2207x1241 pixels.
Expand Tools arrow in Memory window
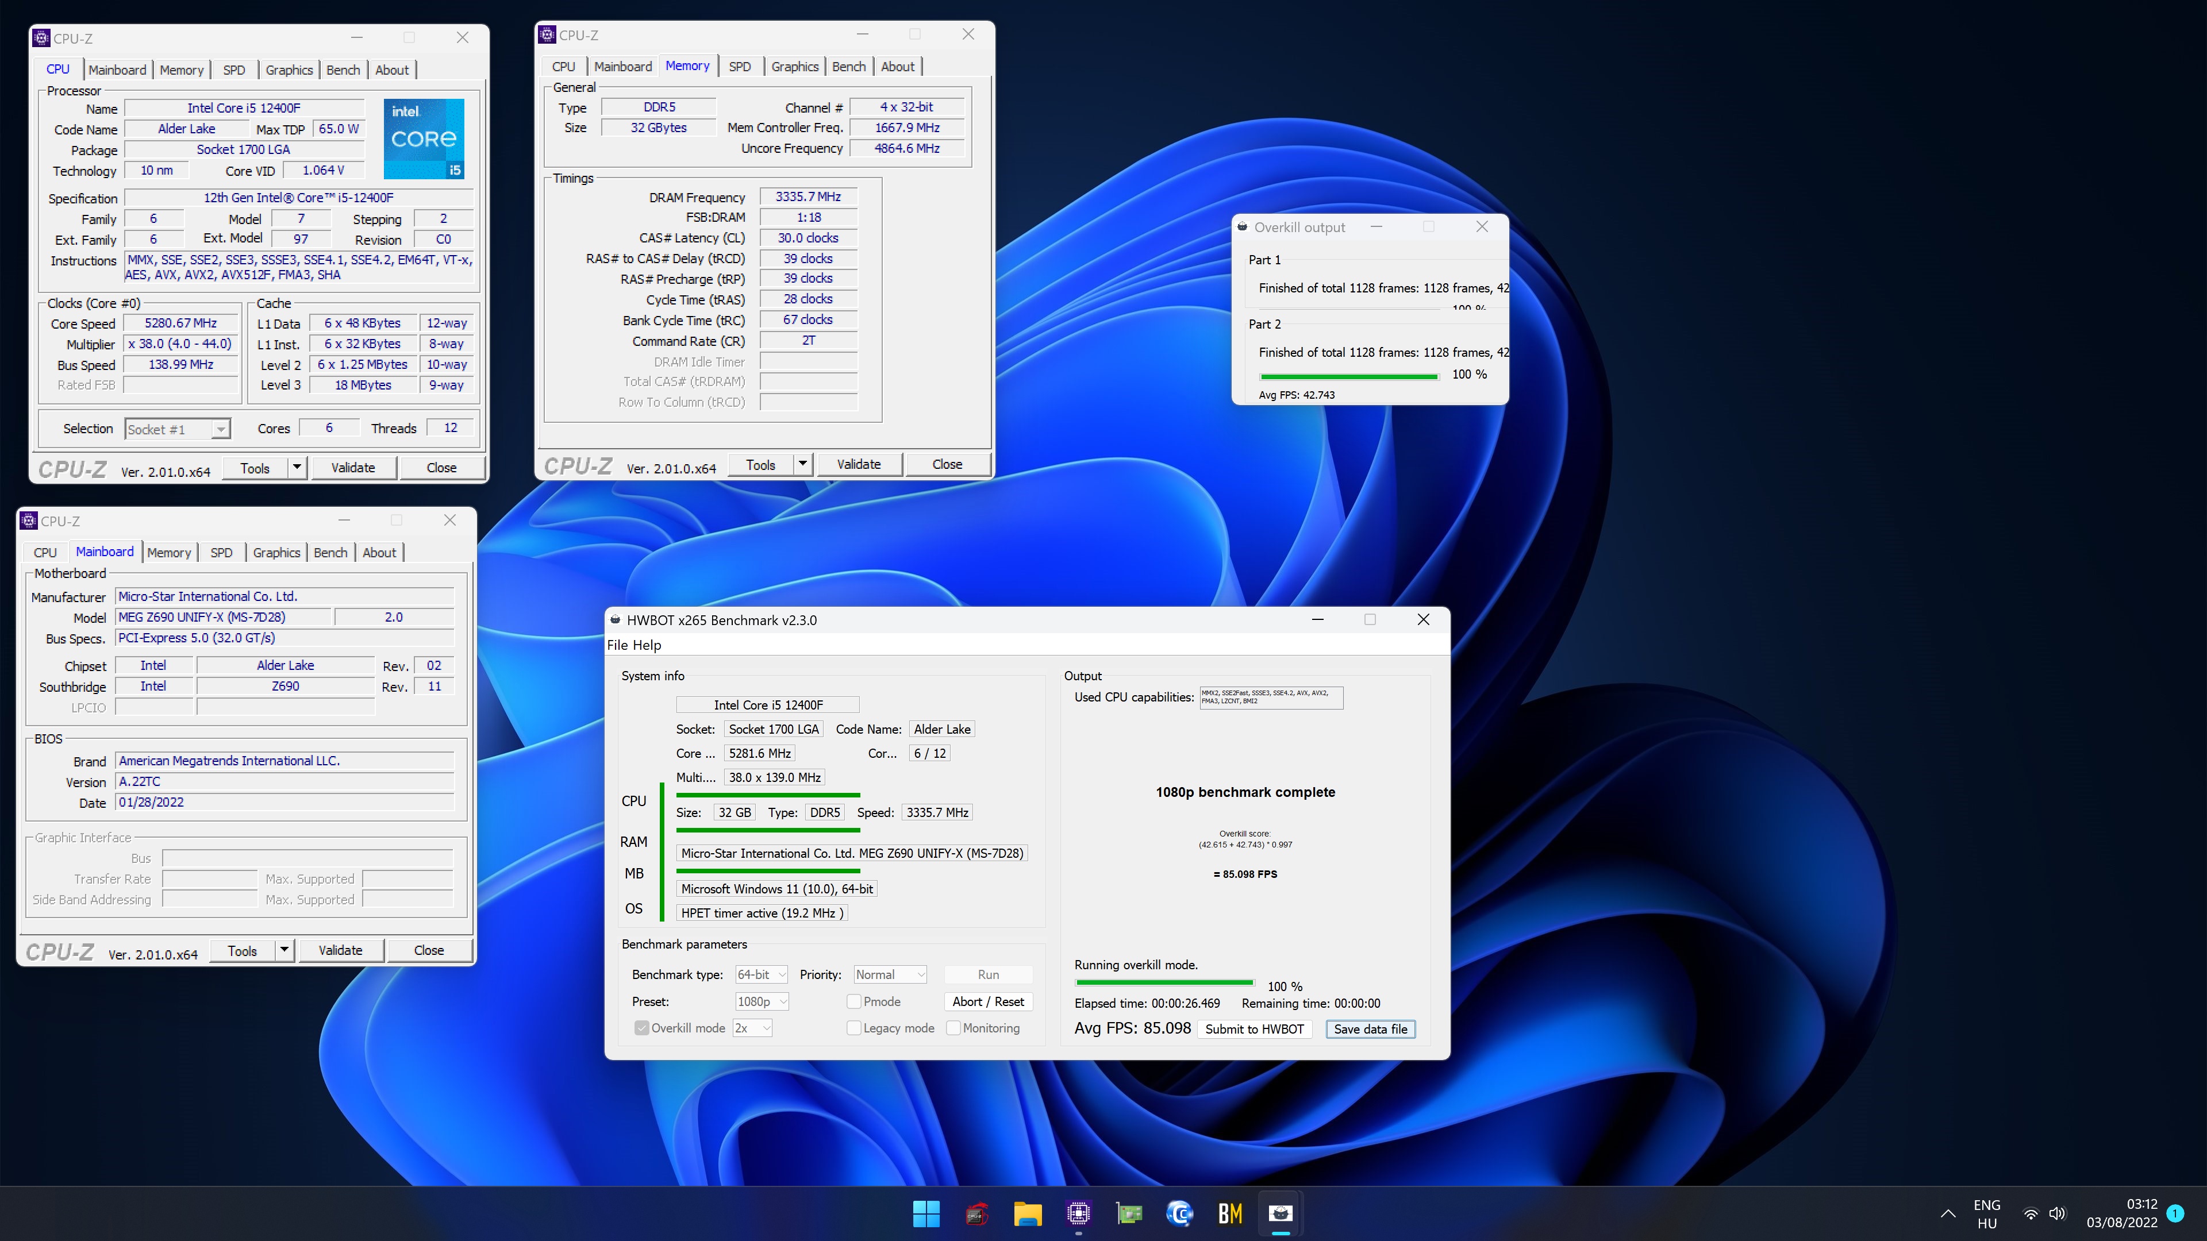pos(803,464)
